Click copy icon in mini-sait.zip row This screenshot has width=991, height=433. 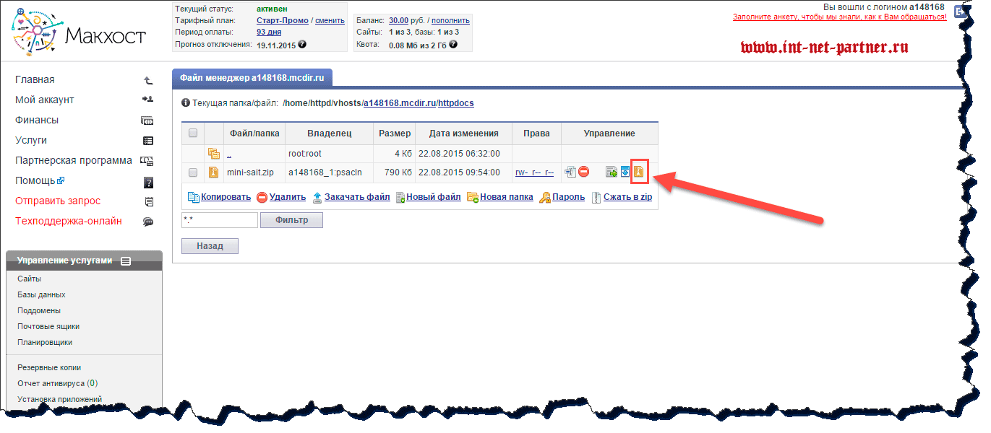click(570, 172)
